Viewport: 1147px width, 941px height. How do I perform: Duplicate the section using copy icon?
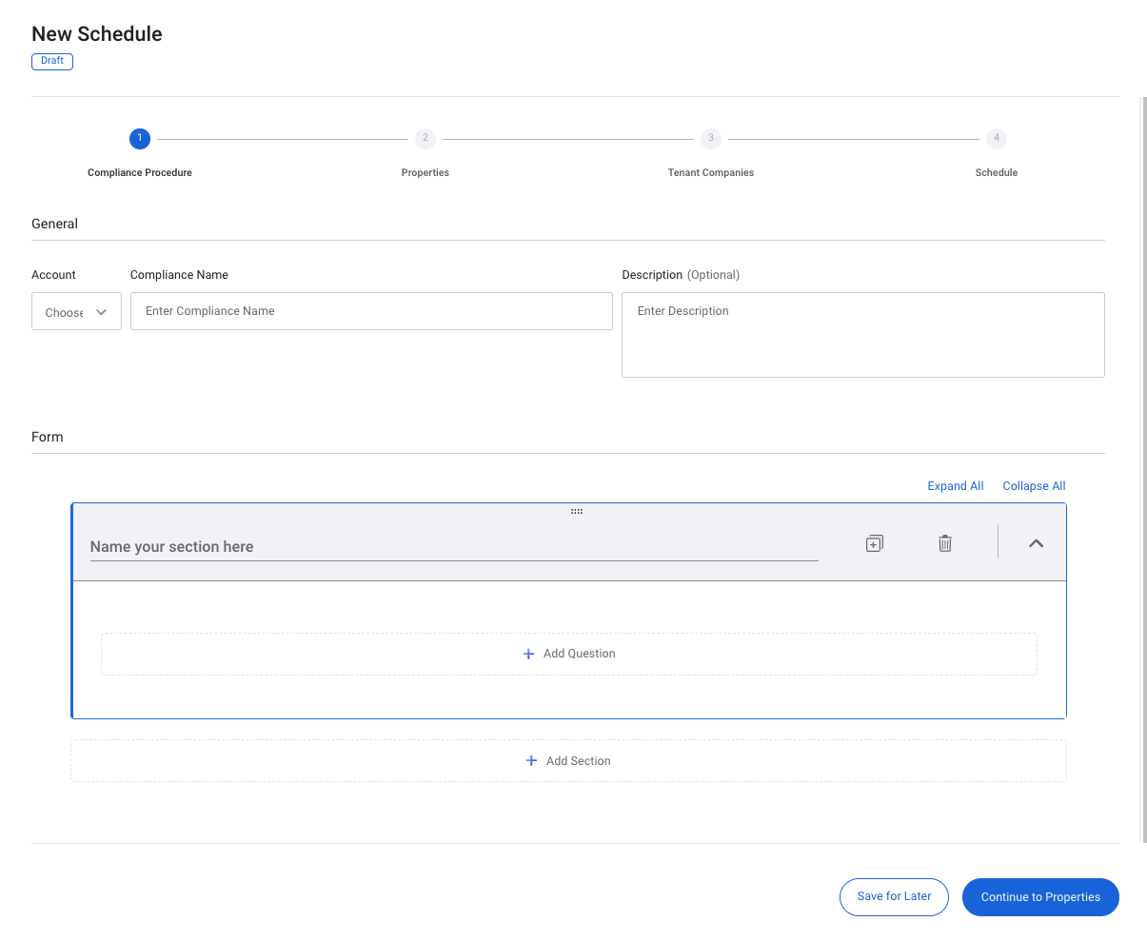point(874,543)
